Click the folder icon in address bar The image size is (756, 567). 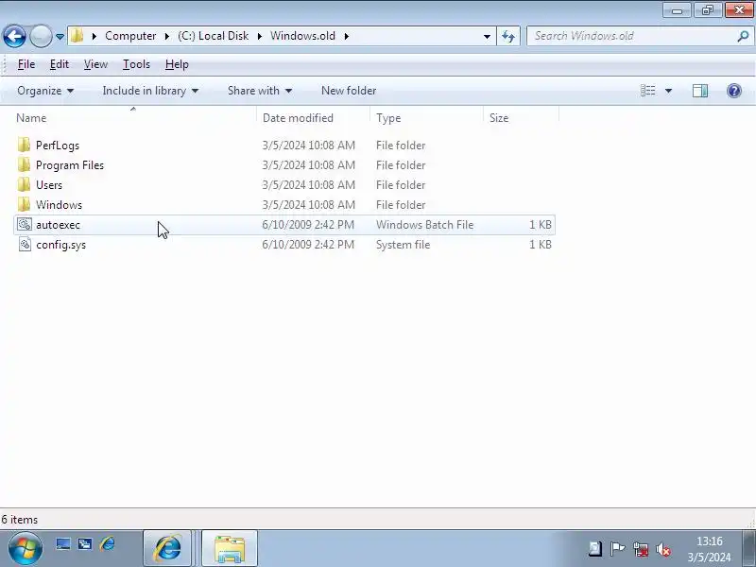[77, 36]
